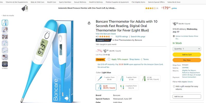Select the first product thumbnail image
This screenshot has height=103, width=206.
tap(5, 22)
